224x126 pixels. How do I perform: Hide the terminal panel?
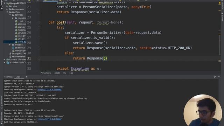click(x=219, y=77)
